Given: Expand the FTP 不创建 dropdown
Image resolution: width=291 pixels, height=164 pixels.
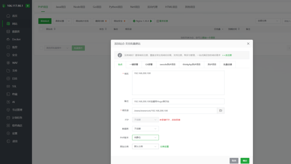Looking at the screenshot, I should [145, 120].
